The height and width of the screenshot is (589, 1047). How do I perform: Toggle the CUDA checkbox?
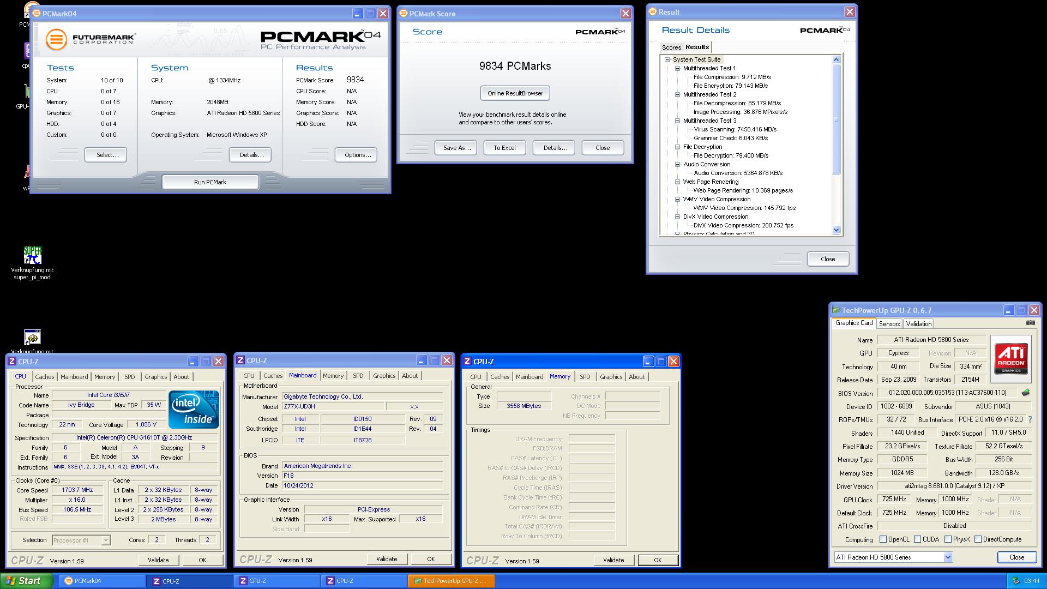[x=917, y=539]
